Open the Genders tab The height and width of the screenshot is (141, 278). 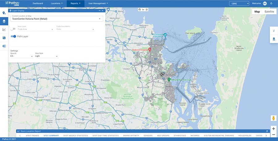click(x=148, y=135)
